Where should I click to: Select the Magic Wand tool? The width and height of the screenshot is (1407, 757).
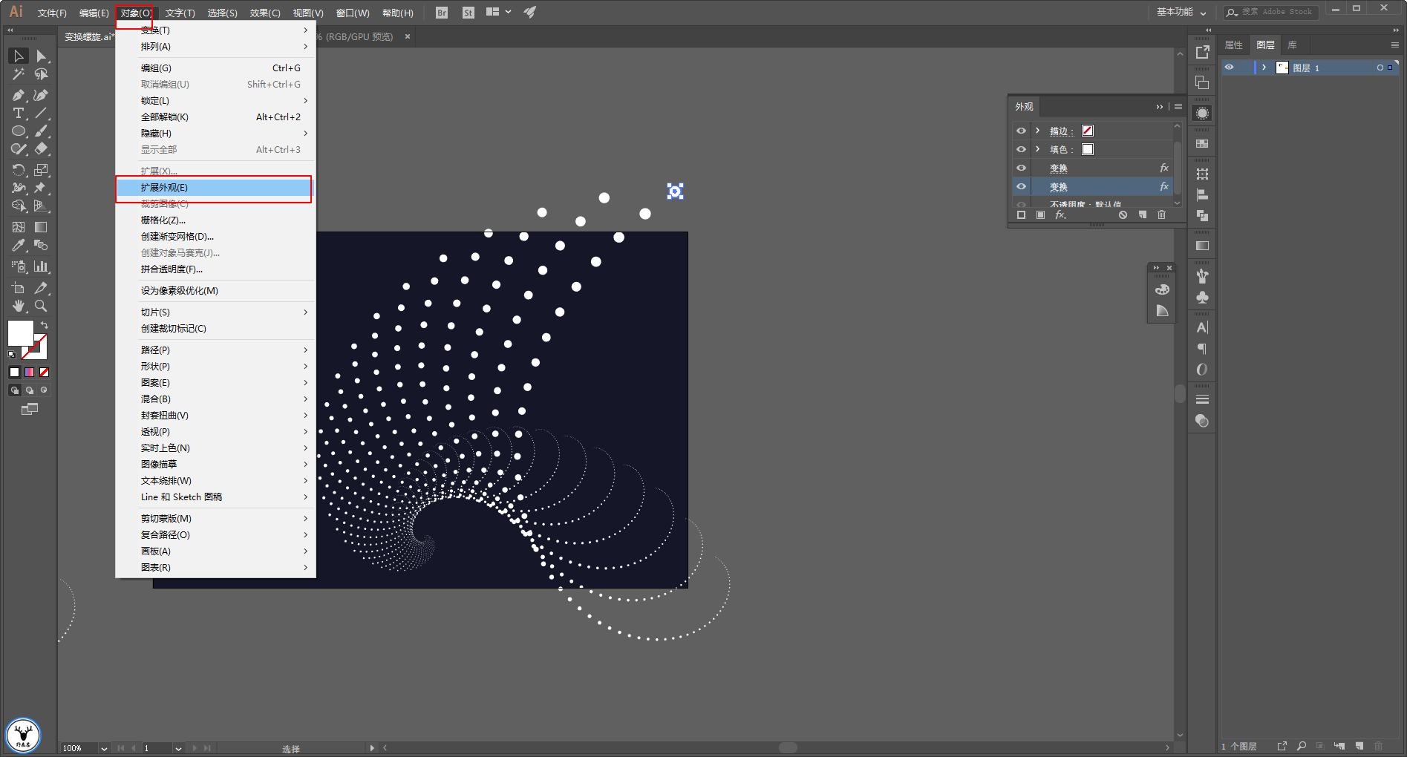pos(19,74)
